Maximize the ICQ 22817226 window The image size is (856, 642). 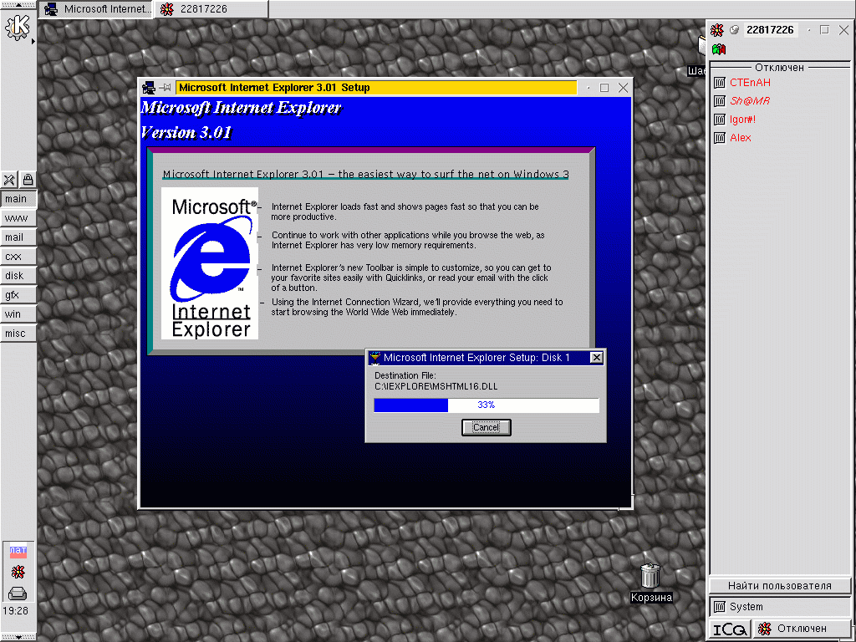(x=824, y=30)
